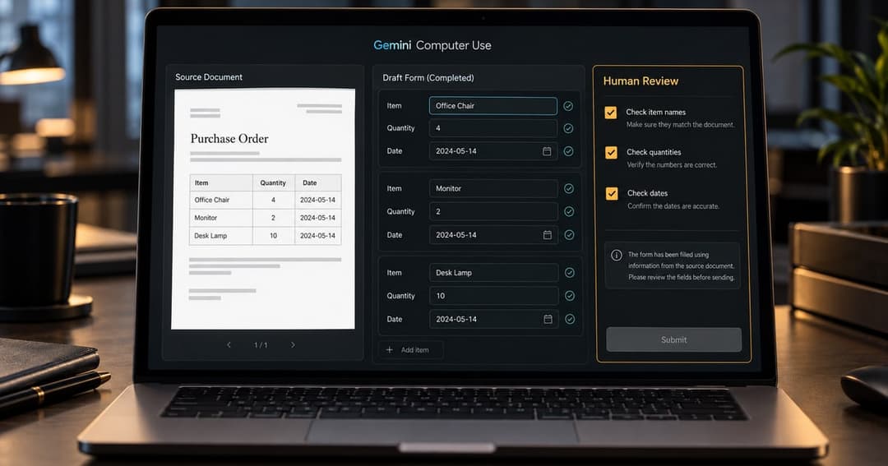Click the Monitor item input field
Viewport: 888px width, 466px height.
pos(493,188)
